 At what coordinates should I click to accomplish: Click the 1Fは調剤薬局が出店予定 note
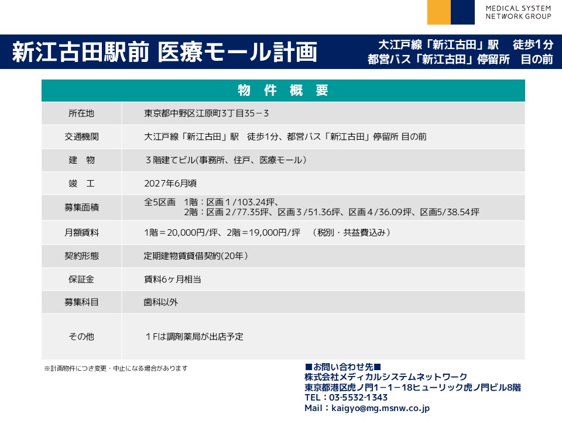click(x=194, y=337)
